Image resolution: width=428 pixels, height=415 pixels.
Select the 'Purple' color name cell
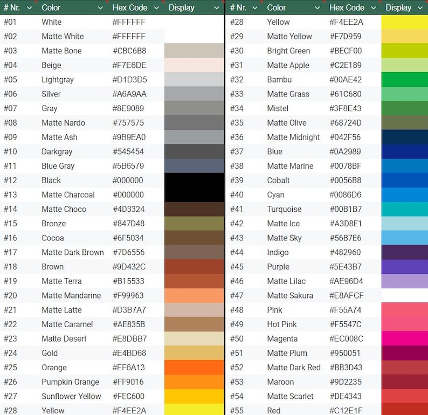pos(278,267)
